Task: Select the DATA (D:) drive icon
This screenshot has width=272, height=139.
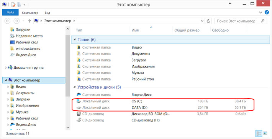Action: [x=79, y=108]
